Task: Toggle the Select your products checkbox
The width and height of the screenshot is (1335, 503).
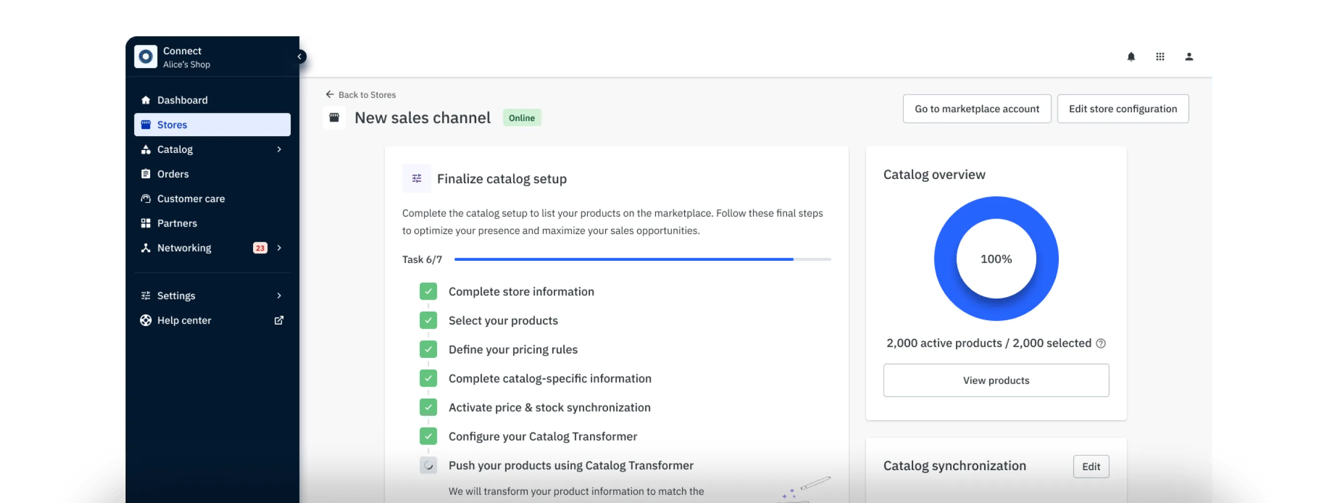Action: (x=428, y=321)
